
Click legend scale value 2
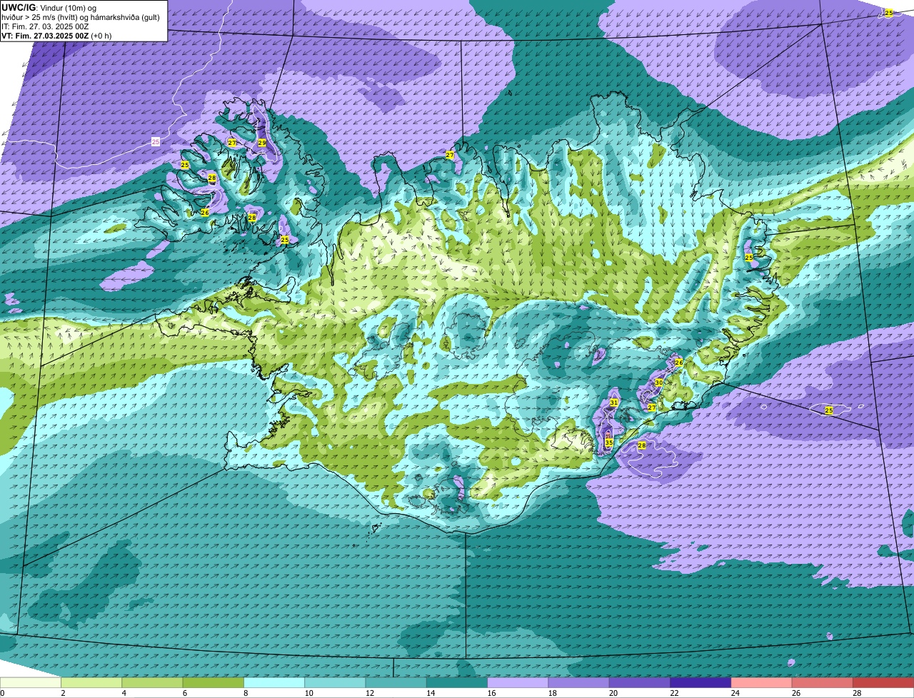coord(63,693)
